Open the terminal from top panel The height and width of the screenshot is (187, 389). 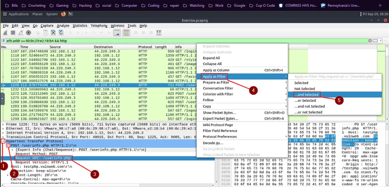tap(71, 14)
